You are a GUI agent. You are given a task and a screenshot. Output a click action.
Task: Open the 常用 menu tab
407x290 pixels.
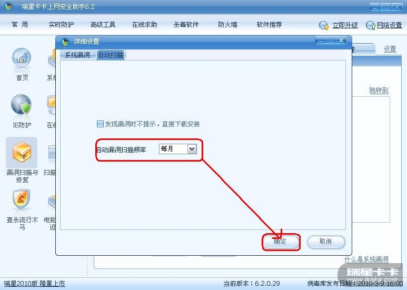pos(19,25)
